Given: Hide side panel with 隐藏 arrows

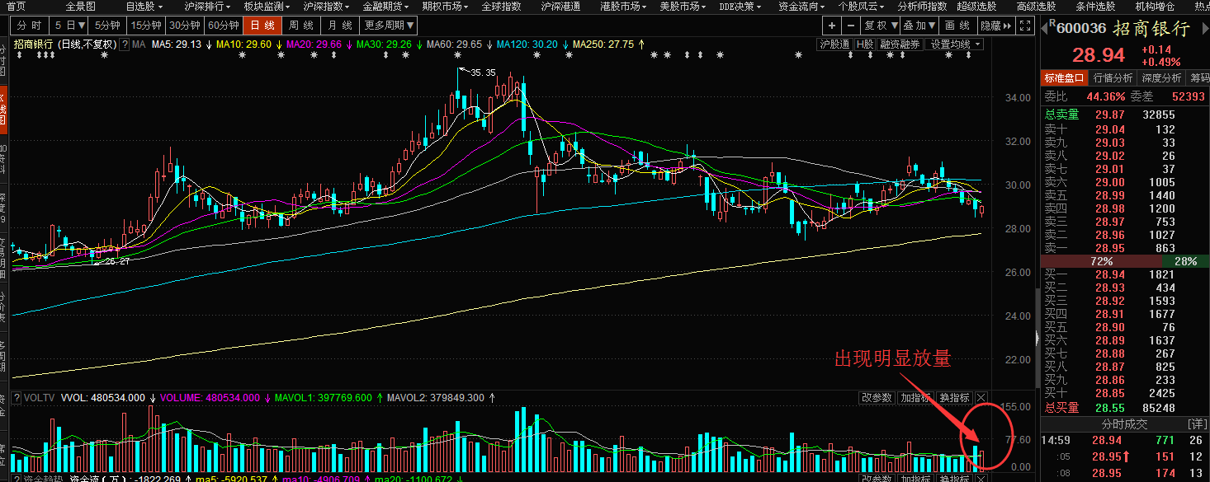Looking at the screenshot, I should [x=997, y=26].
